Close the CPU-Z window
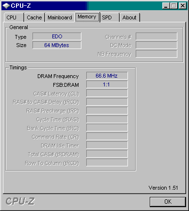Viewport: 189px width, 211px height. pyautogui.click(x=183, y=6)
